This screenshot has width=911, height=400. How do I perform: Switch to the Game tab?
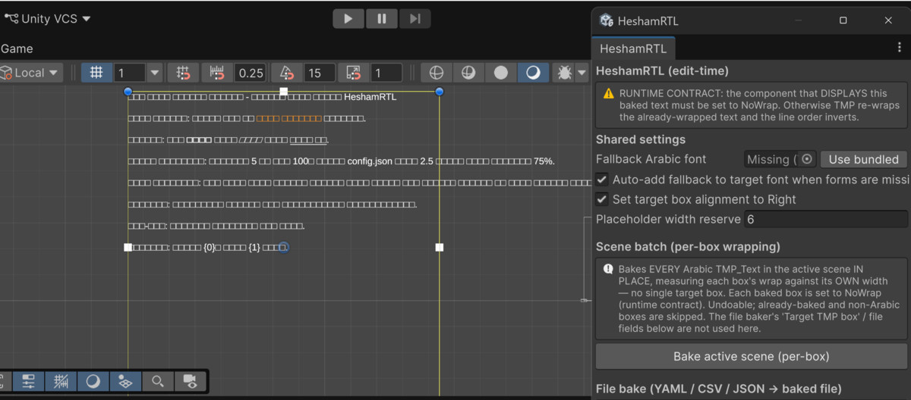point(17,48)
